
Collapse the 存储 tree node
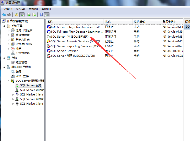[x=4, y=58]
